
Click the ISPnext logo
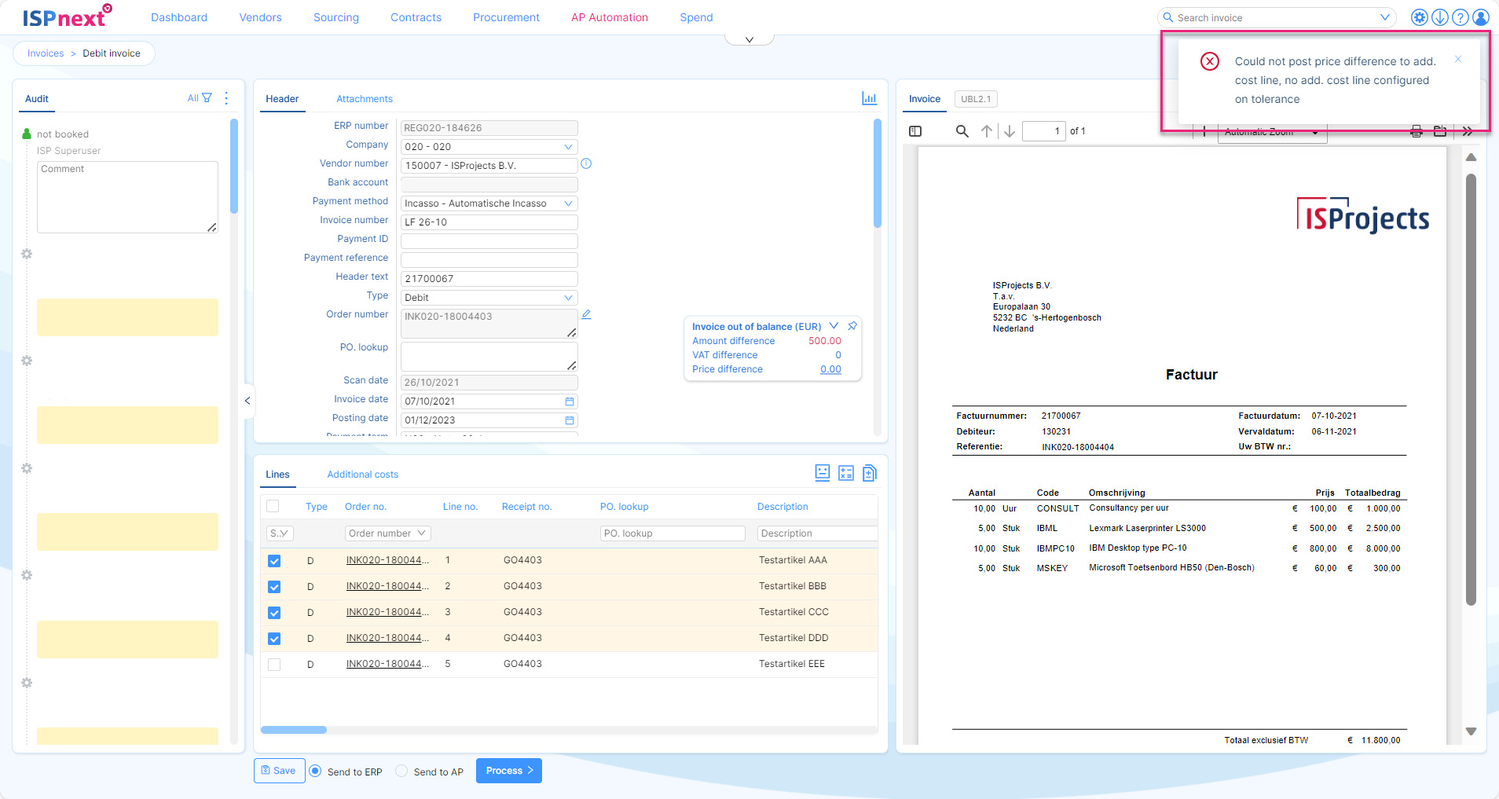tap(67, 16)
